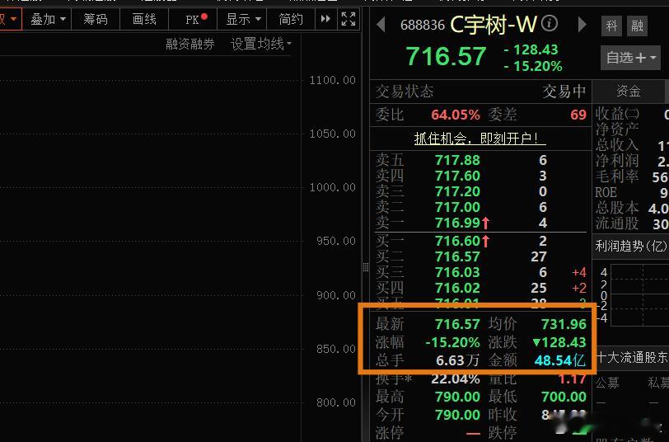Click 最高 value 790.00

pos(457,397)
